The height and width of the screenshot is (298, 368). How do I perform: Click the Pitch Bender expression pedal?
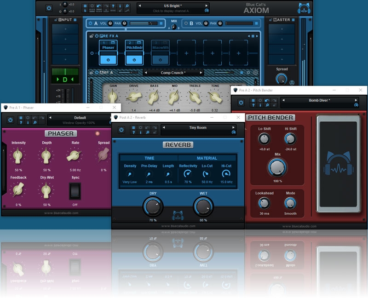coord(338,164)
